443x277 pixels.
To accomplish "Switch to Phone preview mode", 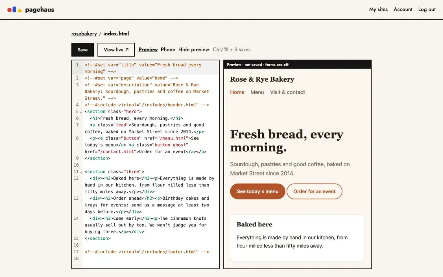I will 168,49.
